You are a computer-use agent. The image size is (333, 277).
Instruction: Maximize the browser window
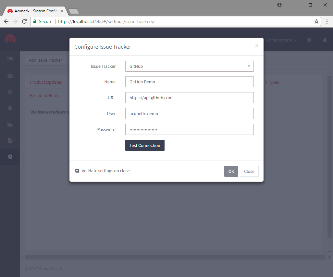[x=310, y=5]
